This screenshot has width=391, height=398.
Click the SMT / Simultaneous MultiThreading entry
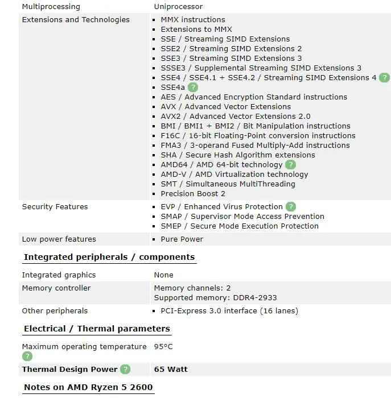[228, 184]
